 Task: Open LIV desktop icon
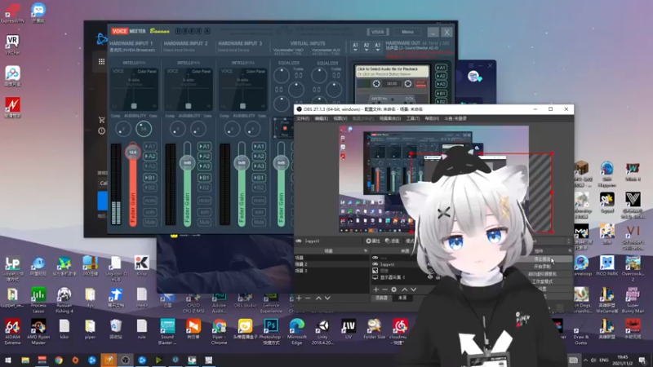point(349,329)
